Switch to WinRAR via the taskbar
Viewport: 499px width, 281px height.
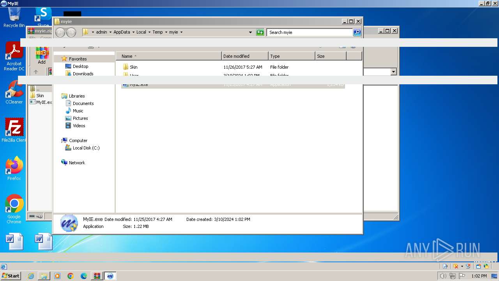click(x=97, y=276)
